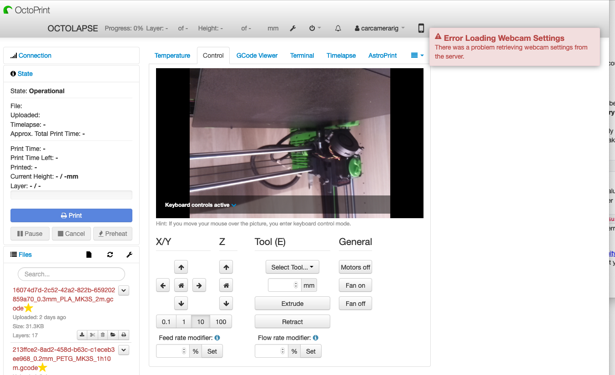
Task: Create a new file in the Files panel
Action: (89, 255)
